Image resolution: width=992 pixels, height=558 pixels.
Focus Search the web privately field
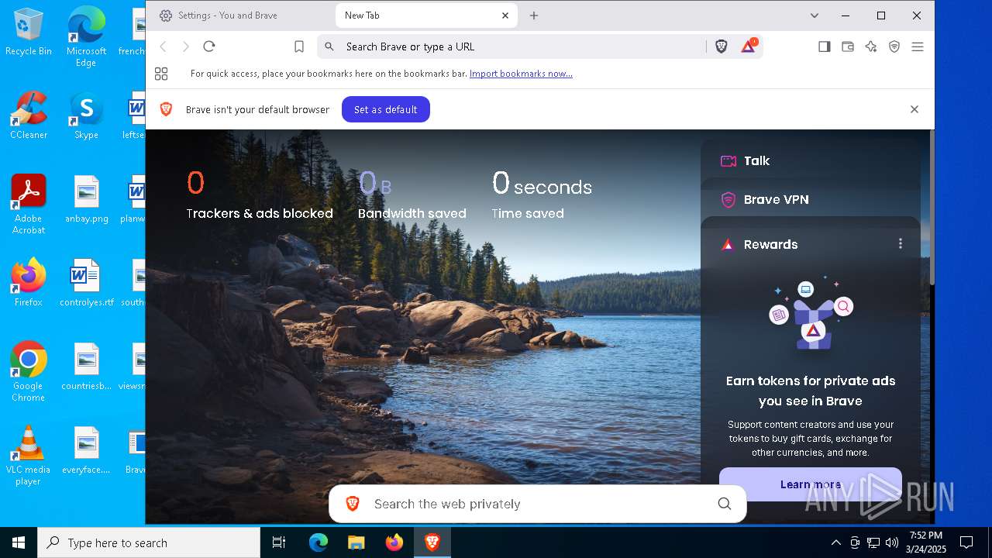coord(538,504)
